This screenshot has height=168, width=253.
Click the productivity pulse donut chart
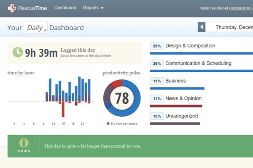tap(122, 98)
